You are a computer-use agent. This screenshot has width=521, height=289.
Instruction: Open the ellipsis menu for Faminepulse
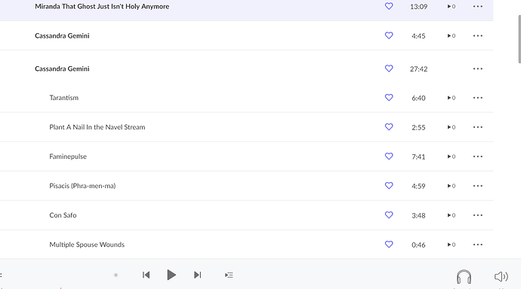[478, 157]
